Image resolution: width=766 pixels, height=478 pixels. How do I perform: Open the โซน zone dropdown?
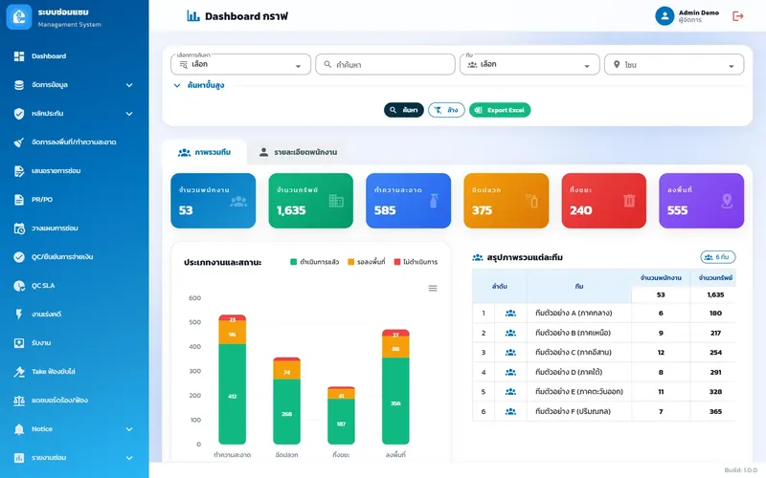click(674, 64)
